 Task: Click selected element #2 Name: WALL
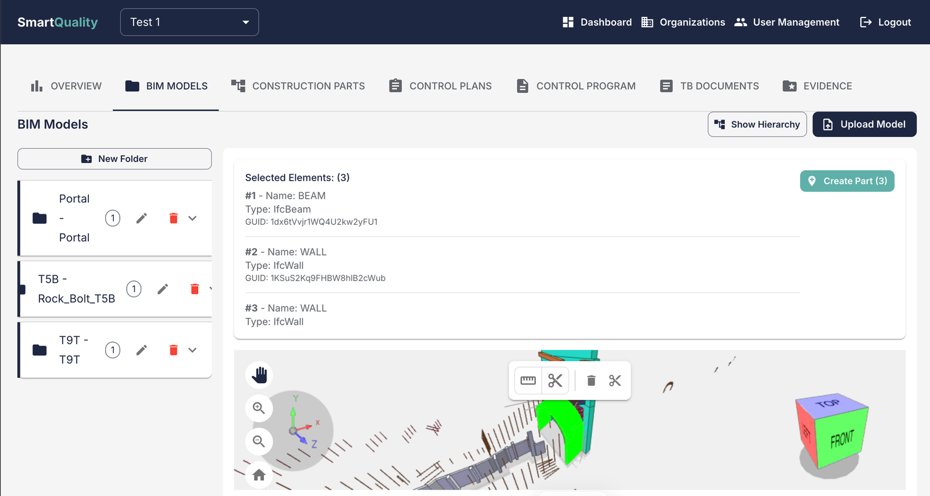tap(286, 252)
